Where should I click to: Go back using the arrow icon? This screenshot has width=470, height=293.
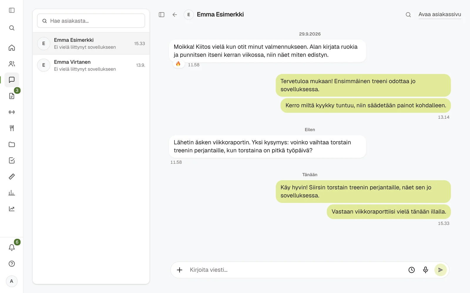click(x=175, y=15)
